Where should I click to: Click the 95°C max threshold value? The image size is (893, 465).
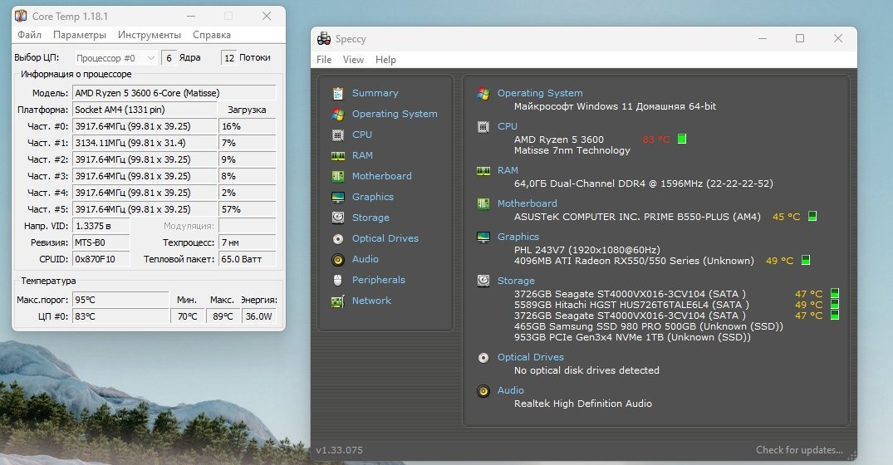(x=120, y=300)
